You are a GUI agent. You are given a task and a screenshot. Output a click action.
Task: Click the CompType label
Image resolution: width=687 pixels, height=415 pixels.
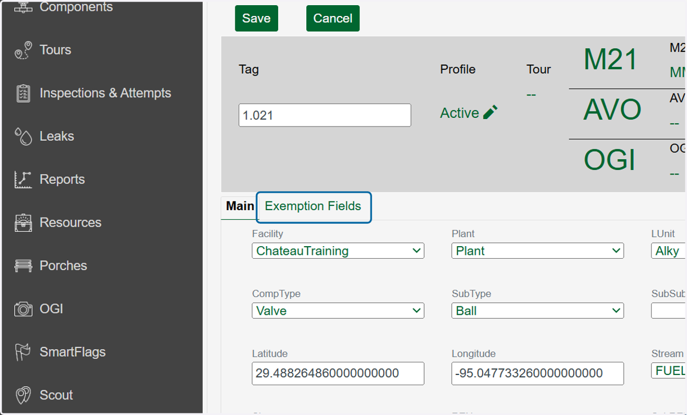click(x=276, y=294)
